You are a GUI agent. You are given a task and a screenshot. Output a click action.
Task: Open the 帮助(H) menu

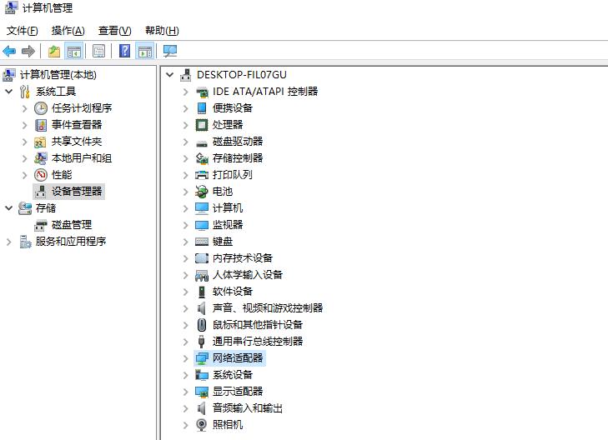162,31
